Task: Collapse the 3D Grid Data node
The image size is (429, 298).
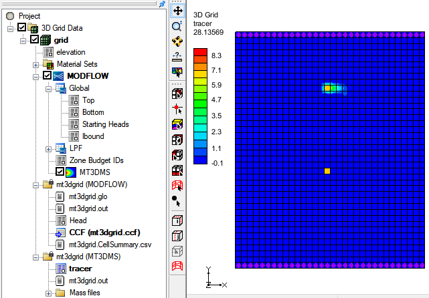Action: click(x=11, y=29)
